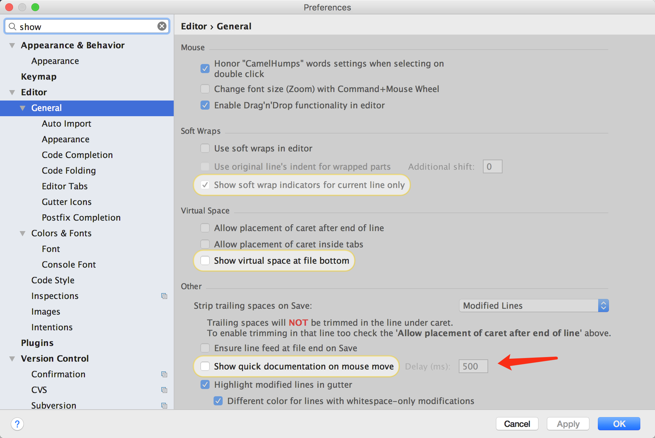The width and height of the screenshot is (655, 438).
Task: Toggle Honor CamelHumps words settings checkbox
Action: point(205,69)
